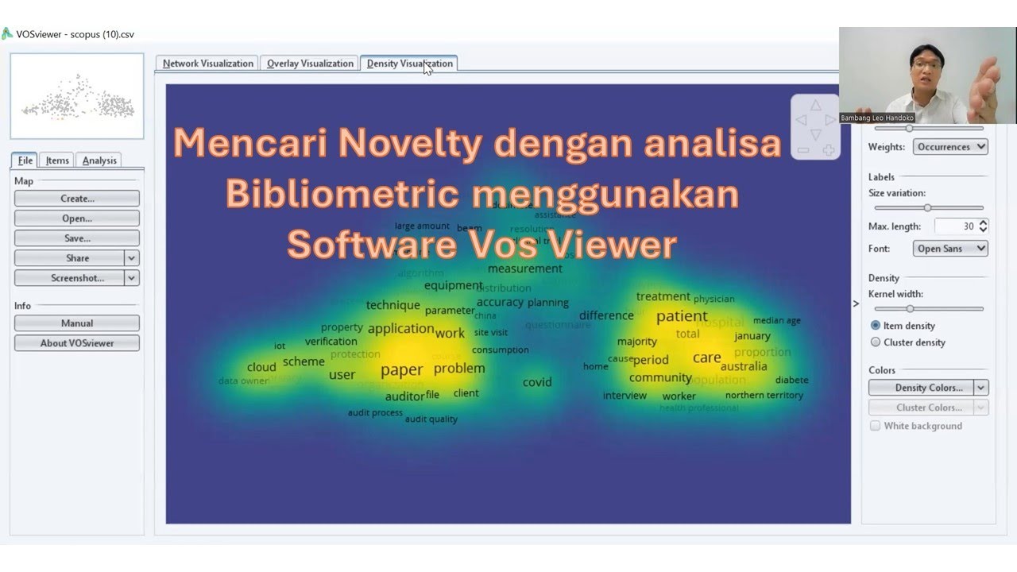Click the VOSviewer app icon in title bar
This screenshot has height=572, width=1017.
7,34
